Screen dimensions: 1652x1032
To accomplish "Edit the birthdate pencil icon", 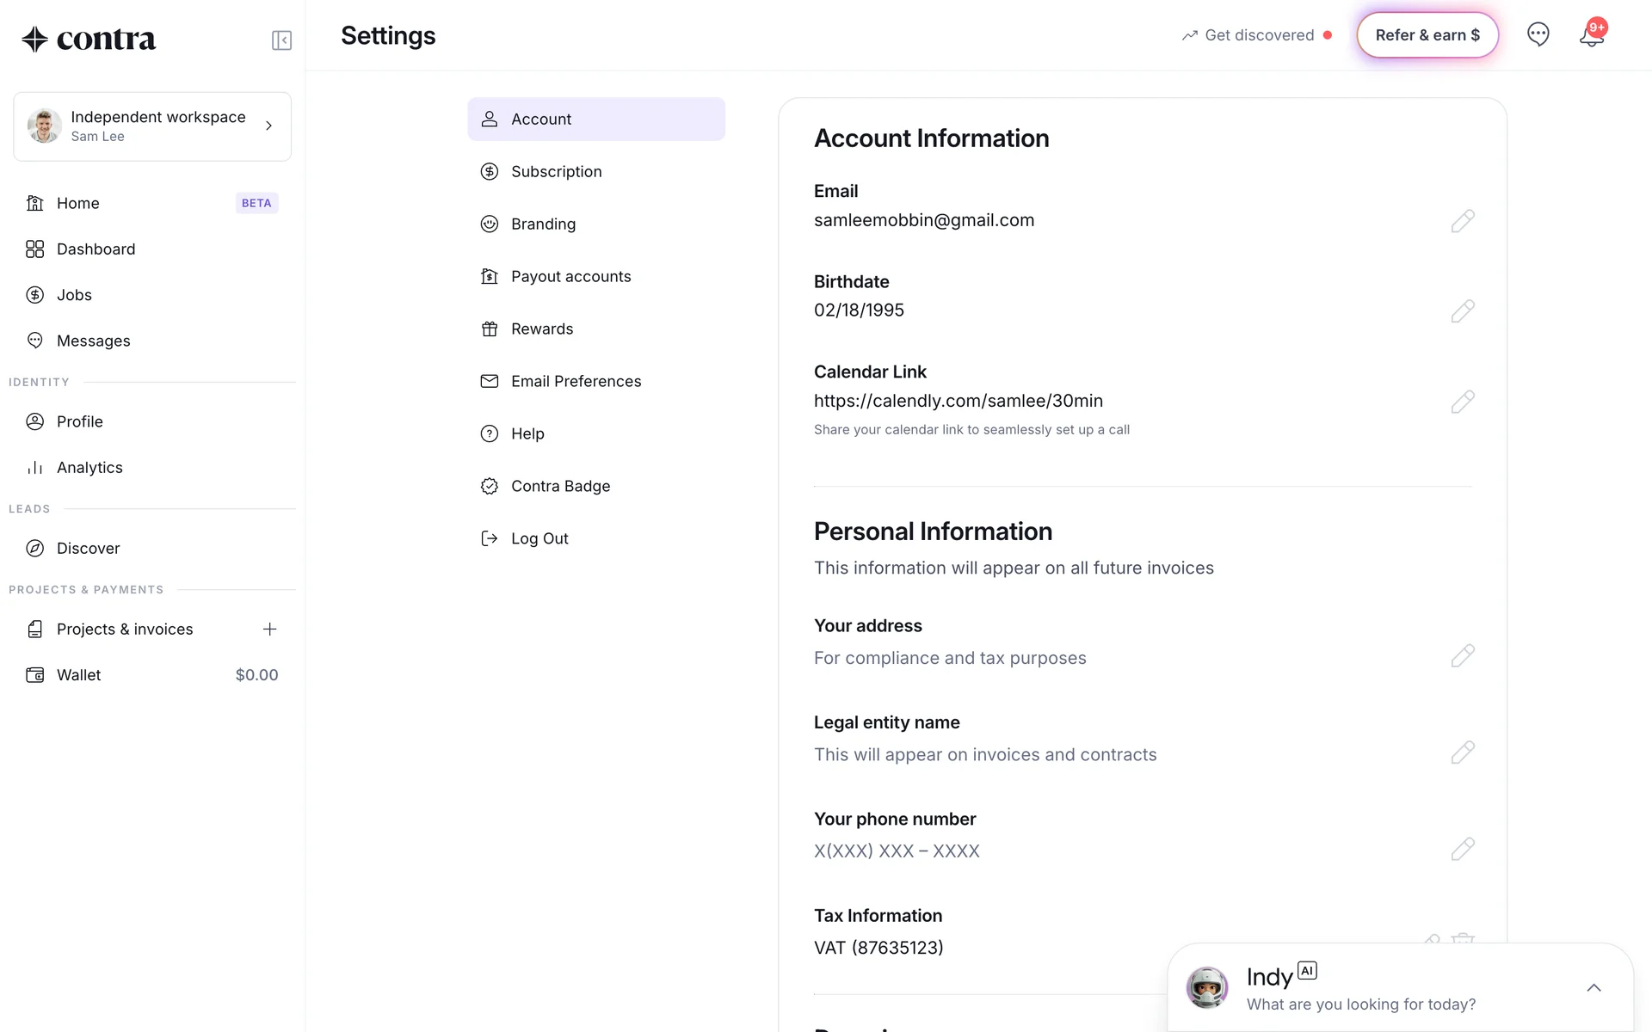I will tap(1462, 311).
